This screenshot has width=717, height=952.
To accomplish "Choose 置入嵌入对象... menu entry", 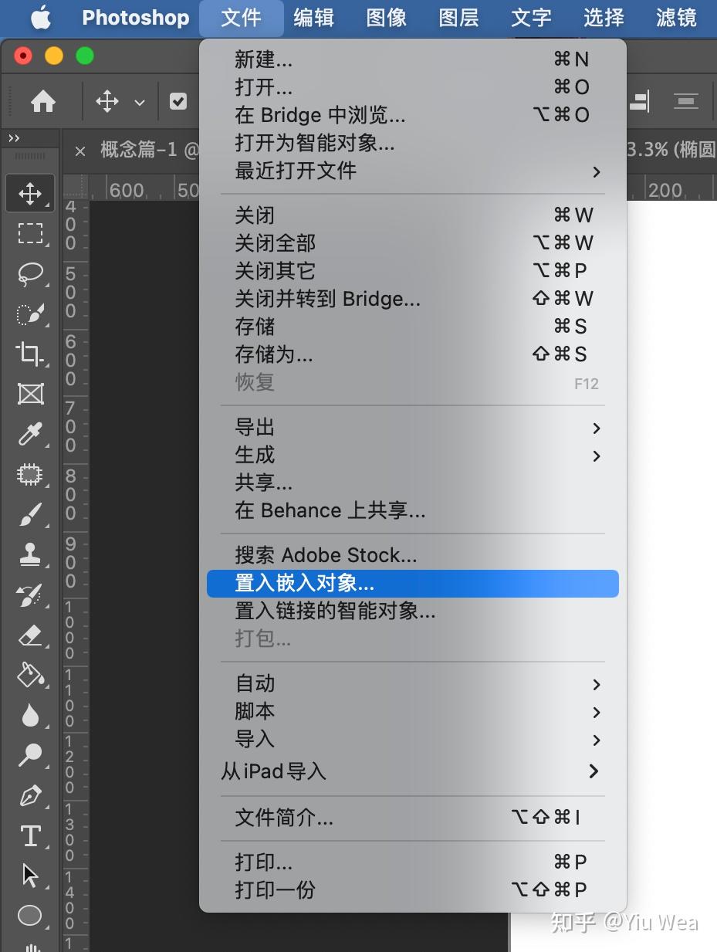I will 413,583.
